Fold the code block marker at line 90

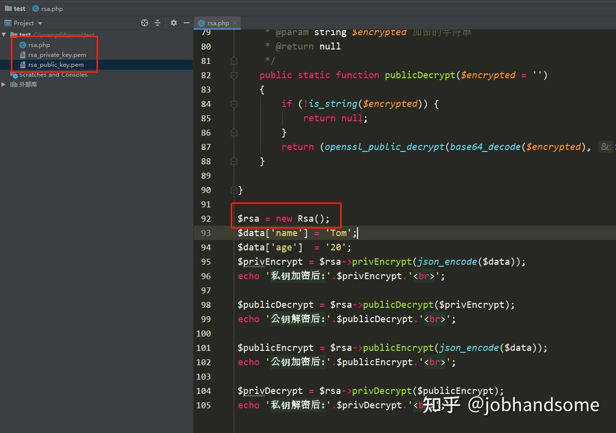point(234,190)
